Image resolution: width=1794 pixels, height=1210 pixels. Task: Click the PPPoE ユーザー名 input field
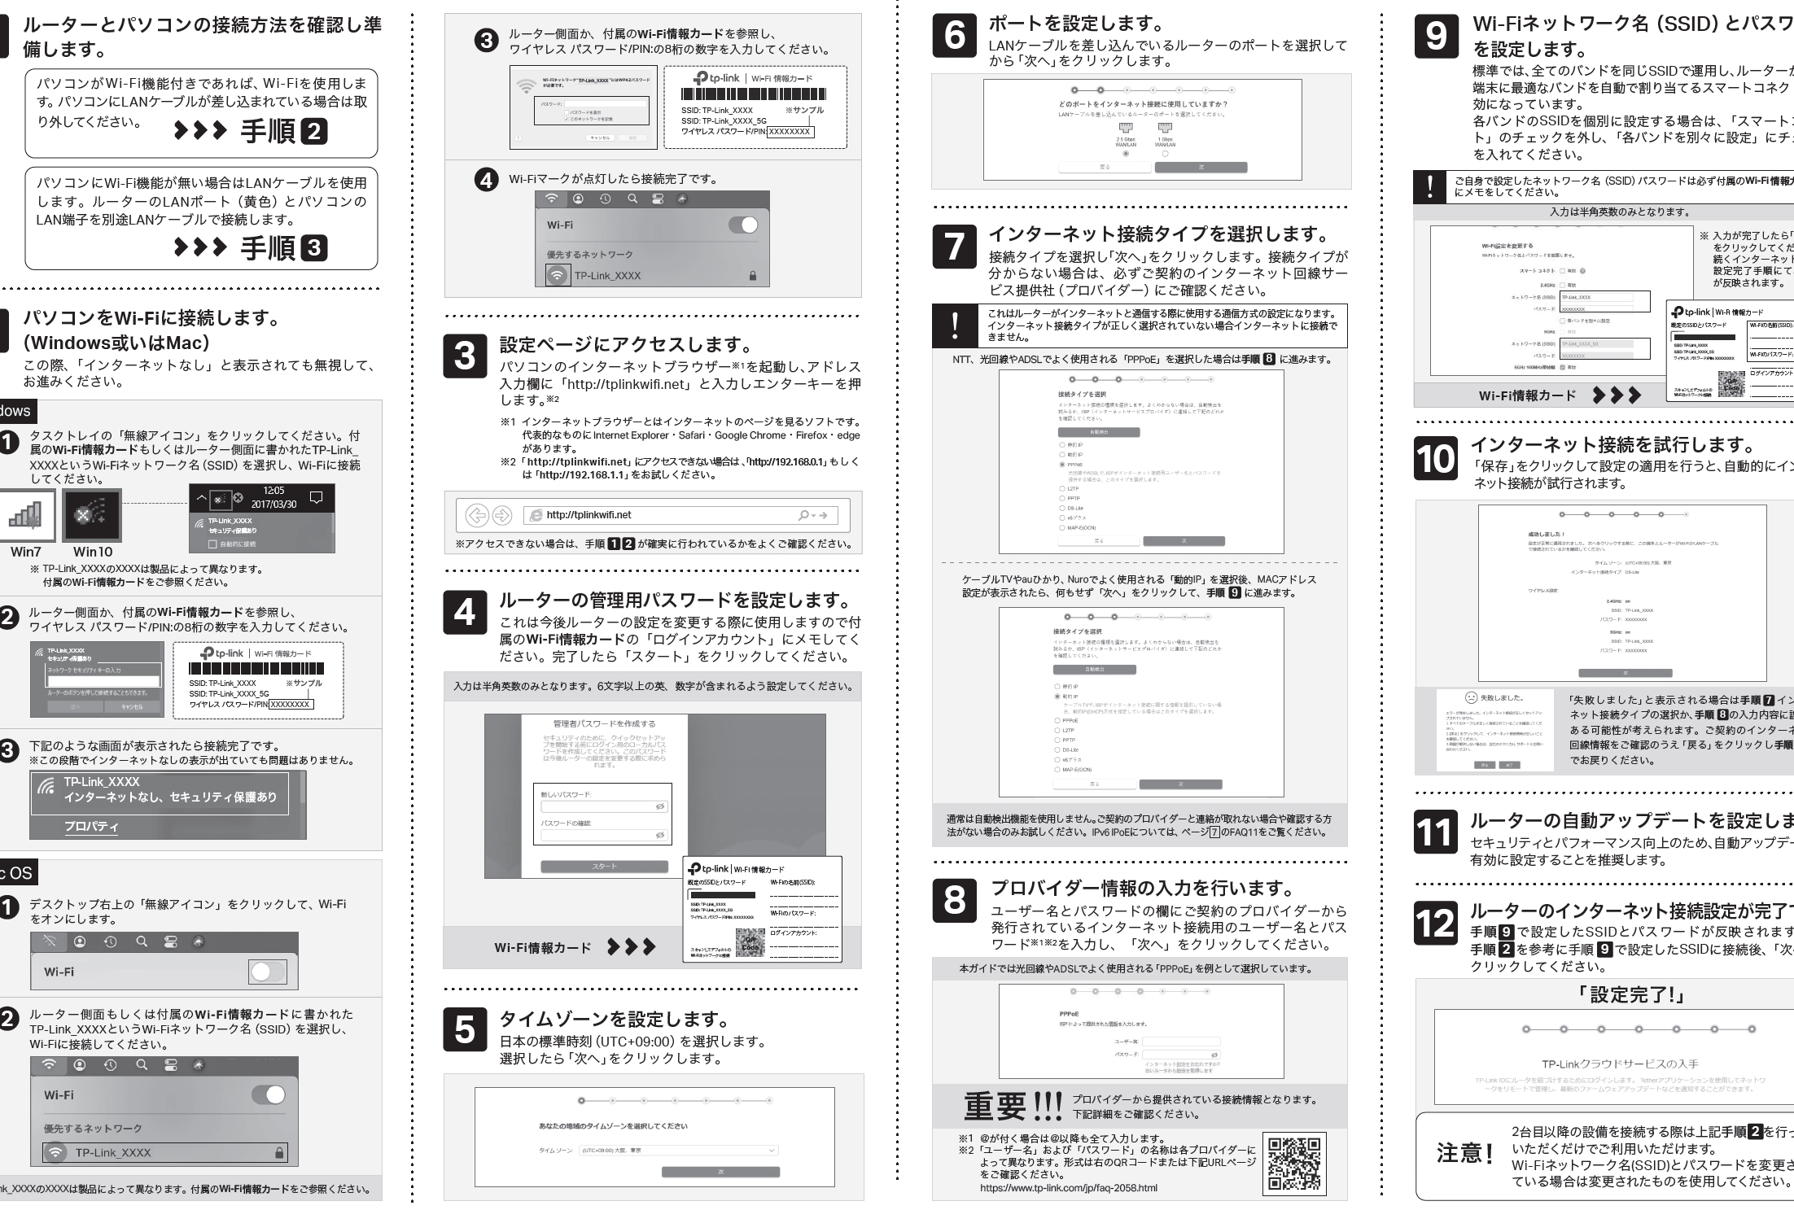(1181, 1041)
